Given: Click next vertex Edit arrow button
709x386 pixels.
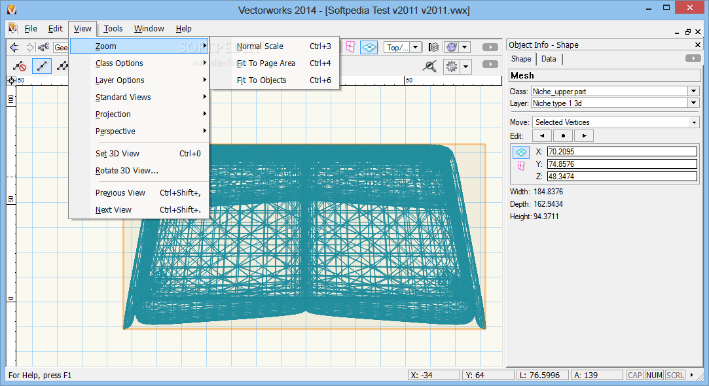Looking at the screenshot, I should (x=584, y=135).
